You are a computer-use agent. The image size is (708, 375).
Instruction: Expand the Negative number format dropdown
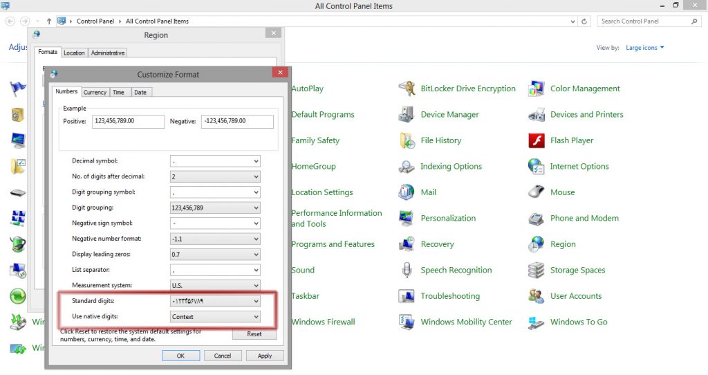[x=256, y=239]
